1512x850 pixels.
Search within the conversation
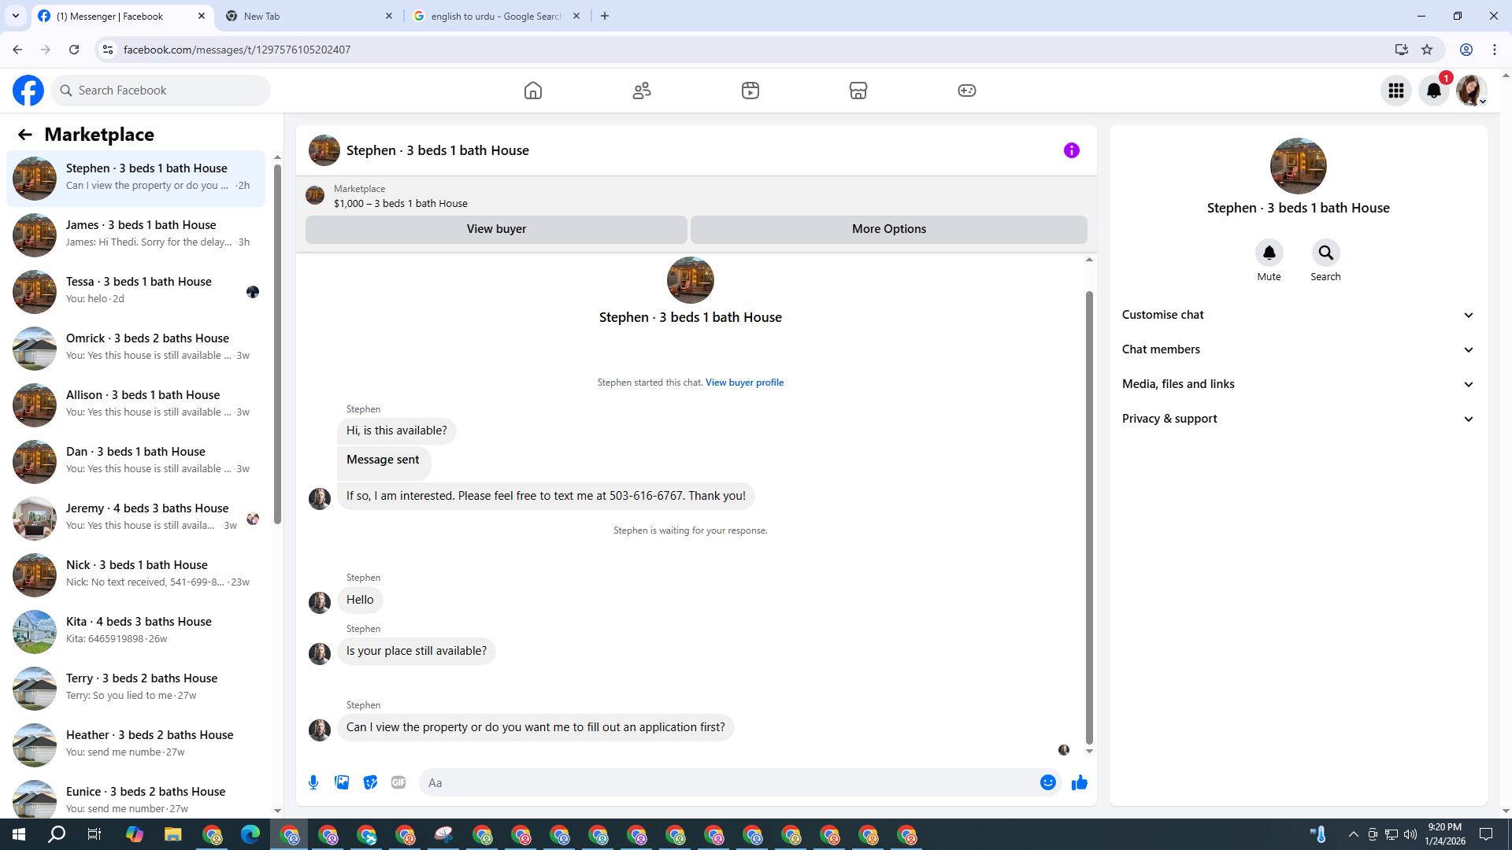point(1325,253)
